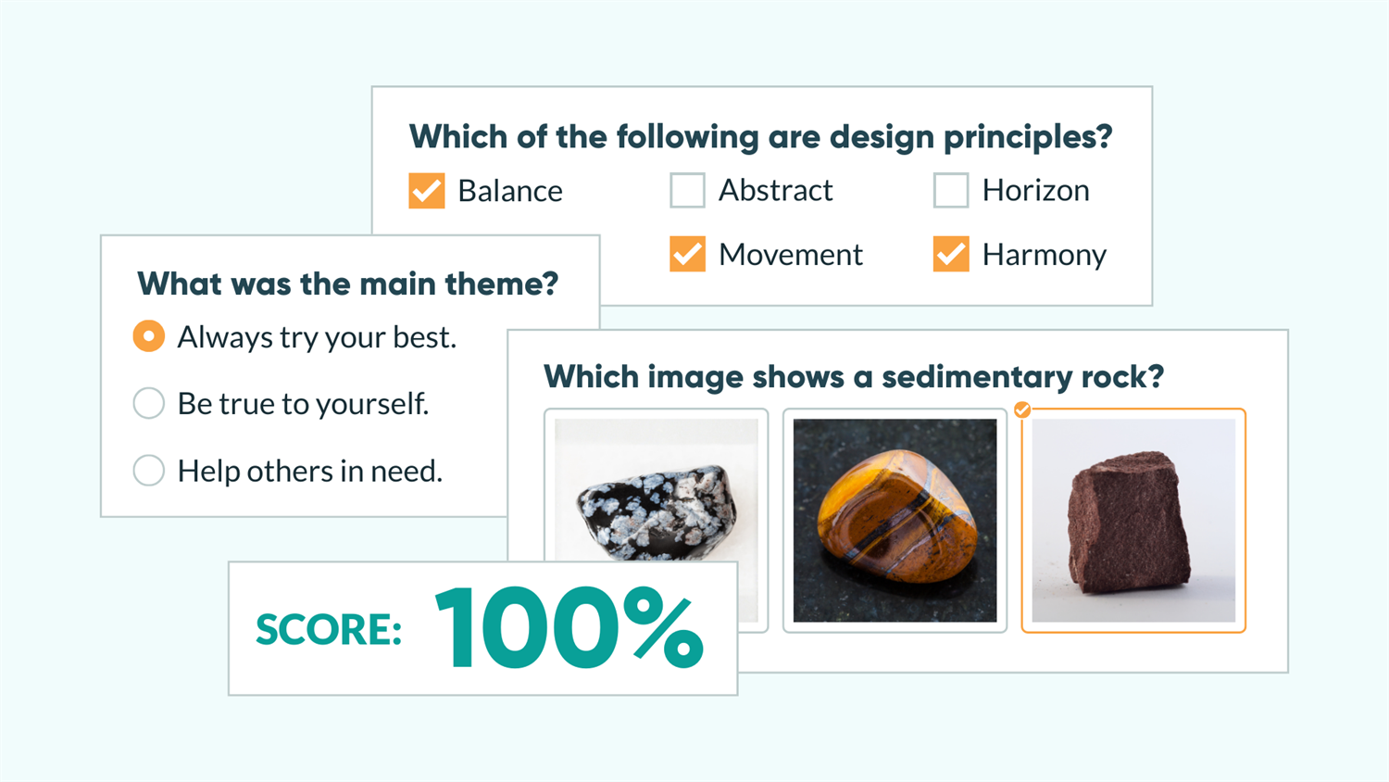
Task: Click the filled radio dot beside 'Always try your best.'
Action: [148, 336]
